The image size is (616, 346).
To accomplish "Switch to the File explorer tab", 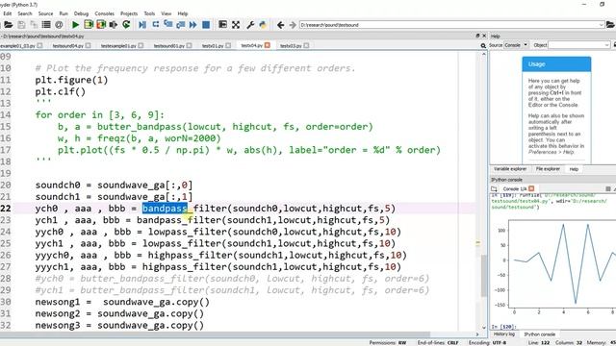I will coord(548,169).
